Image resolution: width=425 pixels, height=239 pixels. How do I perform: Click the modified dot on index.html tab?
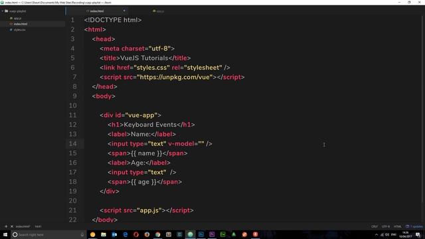point(124,11)
